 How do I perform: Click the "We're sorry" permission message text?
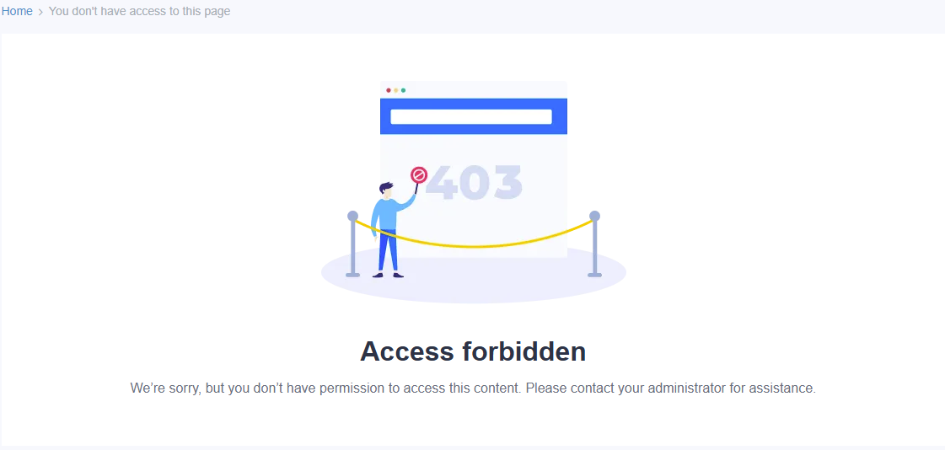click(473, 388)
